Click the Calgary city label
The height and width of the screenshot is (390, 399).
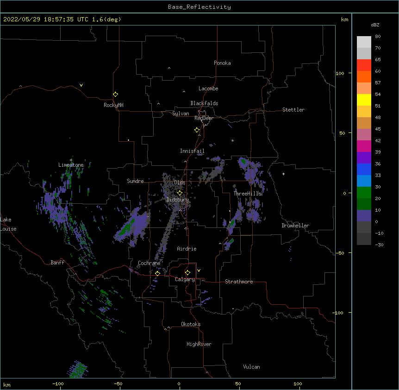[185, 279]
